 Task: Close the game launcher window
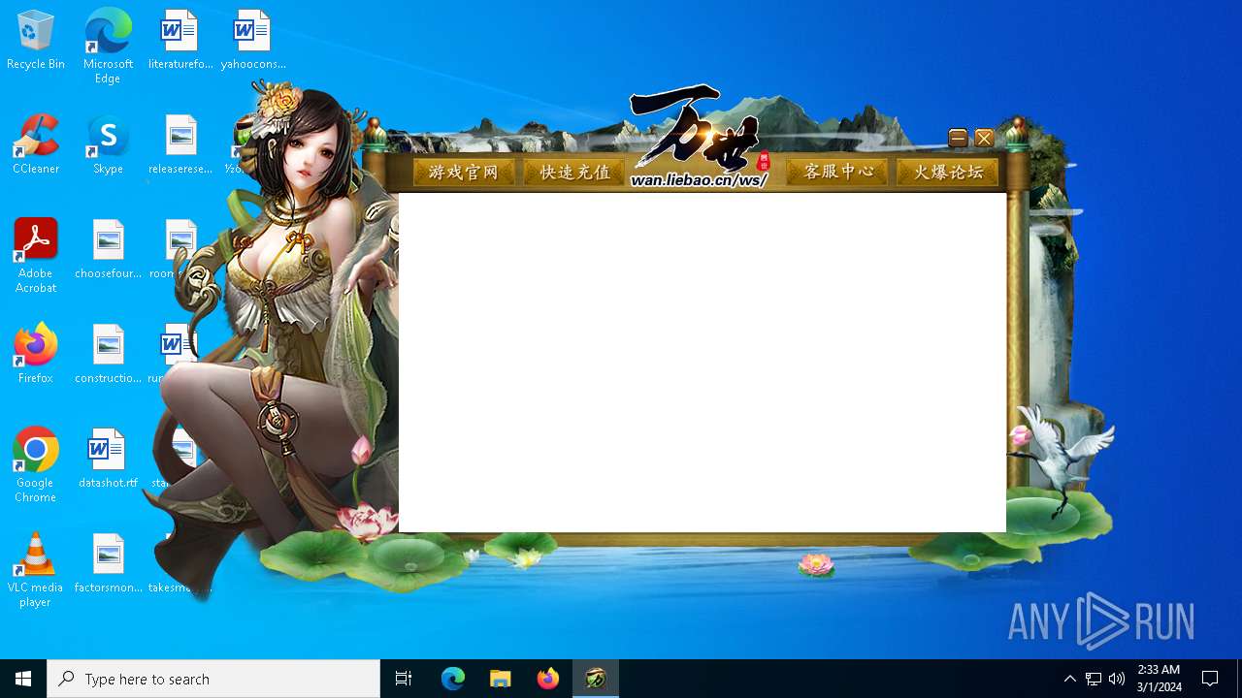pos(984,139)
